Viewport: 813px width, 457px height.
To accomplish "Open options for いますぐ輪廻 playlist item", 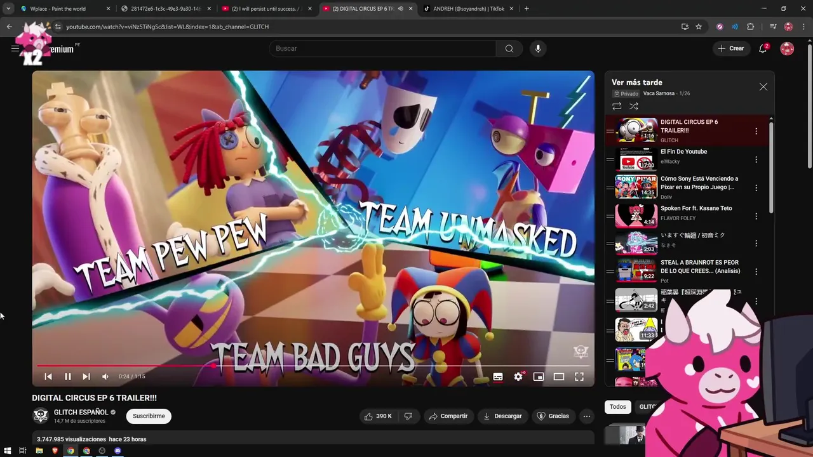I will pos(756,243).
